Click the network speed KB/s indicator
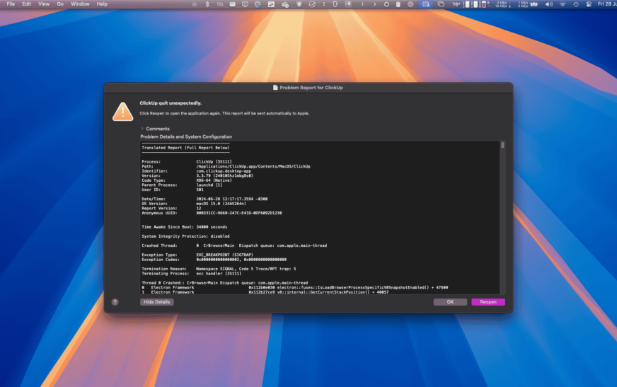617x387 pixels. click(502, 4)
